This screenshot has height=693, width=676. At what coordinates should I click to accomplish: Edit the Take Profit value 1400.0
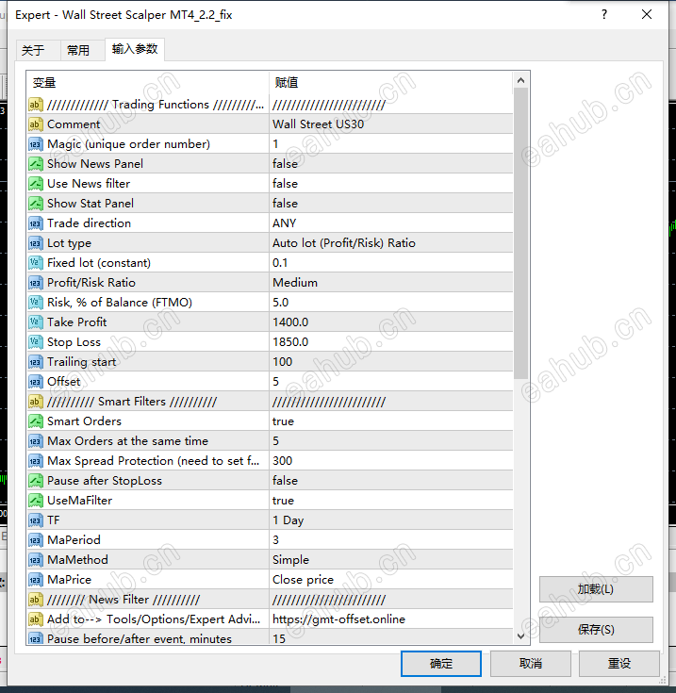[391, 322]
